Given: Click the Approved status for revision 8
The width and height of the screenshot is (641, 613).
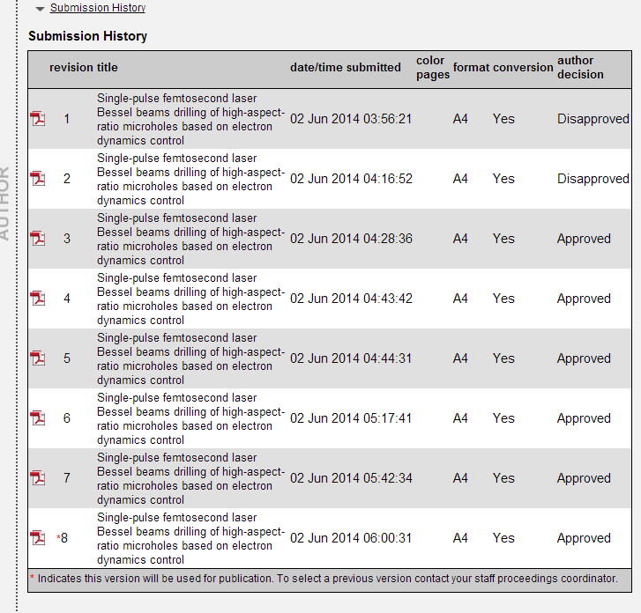Looking at the screenshot, I should pos(584,538).
